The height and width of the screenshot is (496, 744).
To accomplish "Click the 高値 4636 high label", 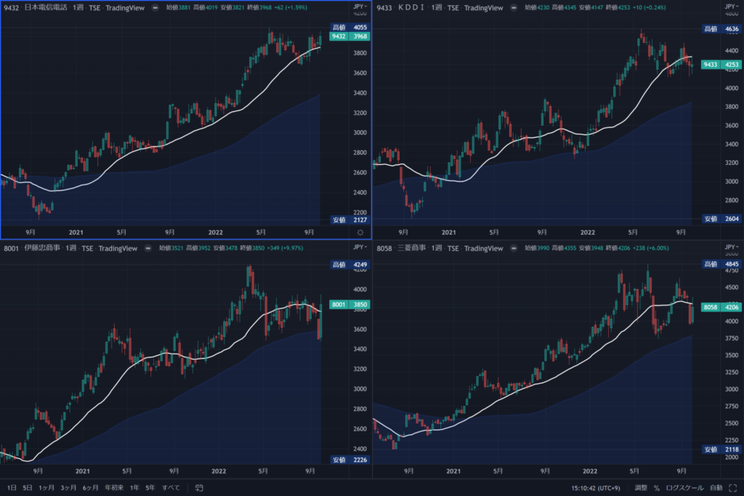I will [x=721, y=29].
